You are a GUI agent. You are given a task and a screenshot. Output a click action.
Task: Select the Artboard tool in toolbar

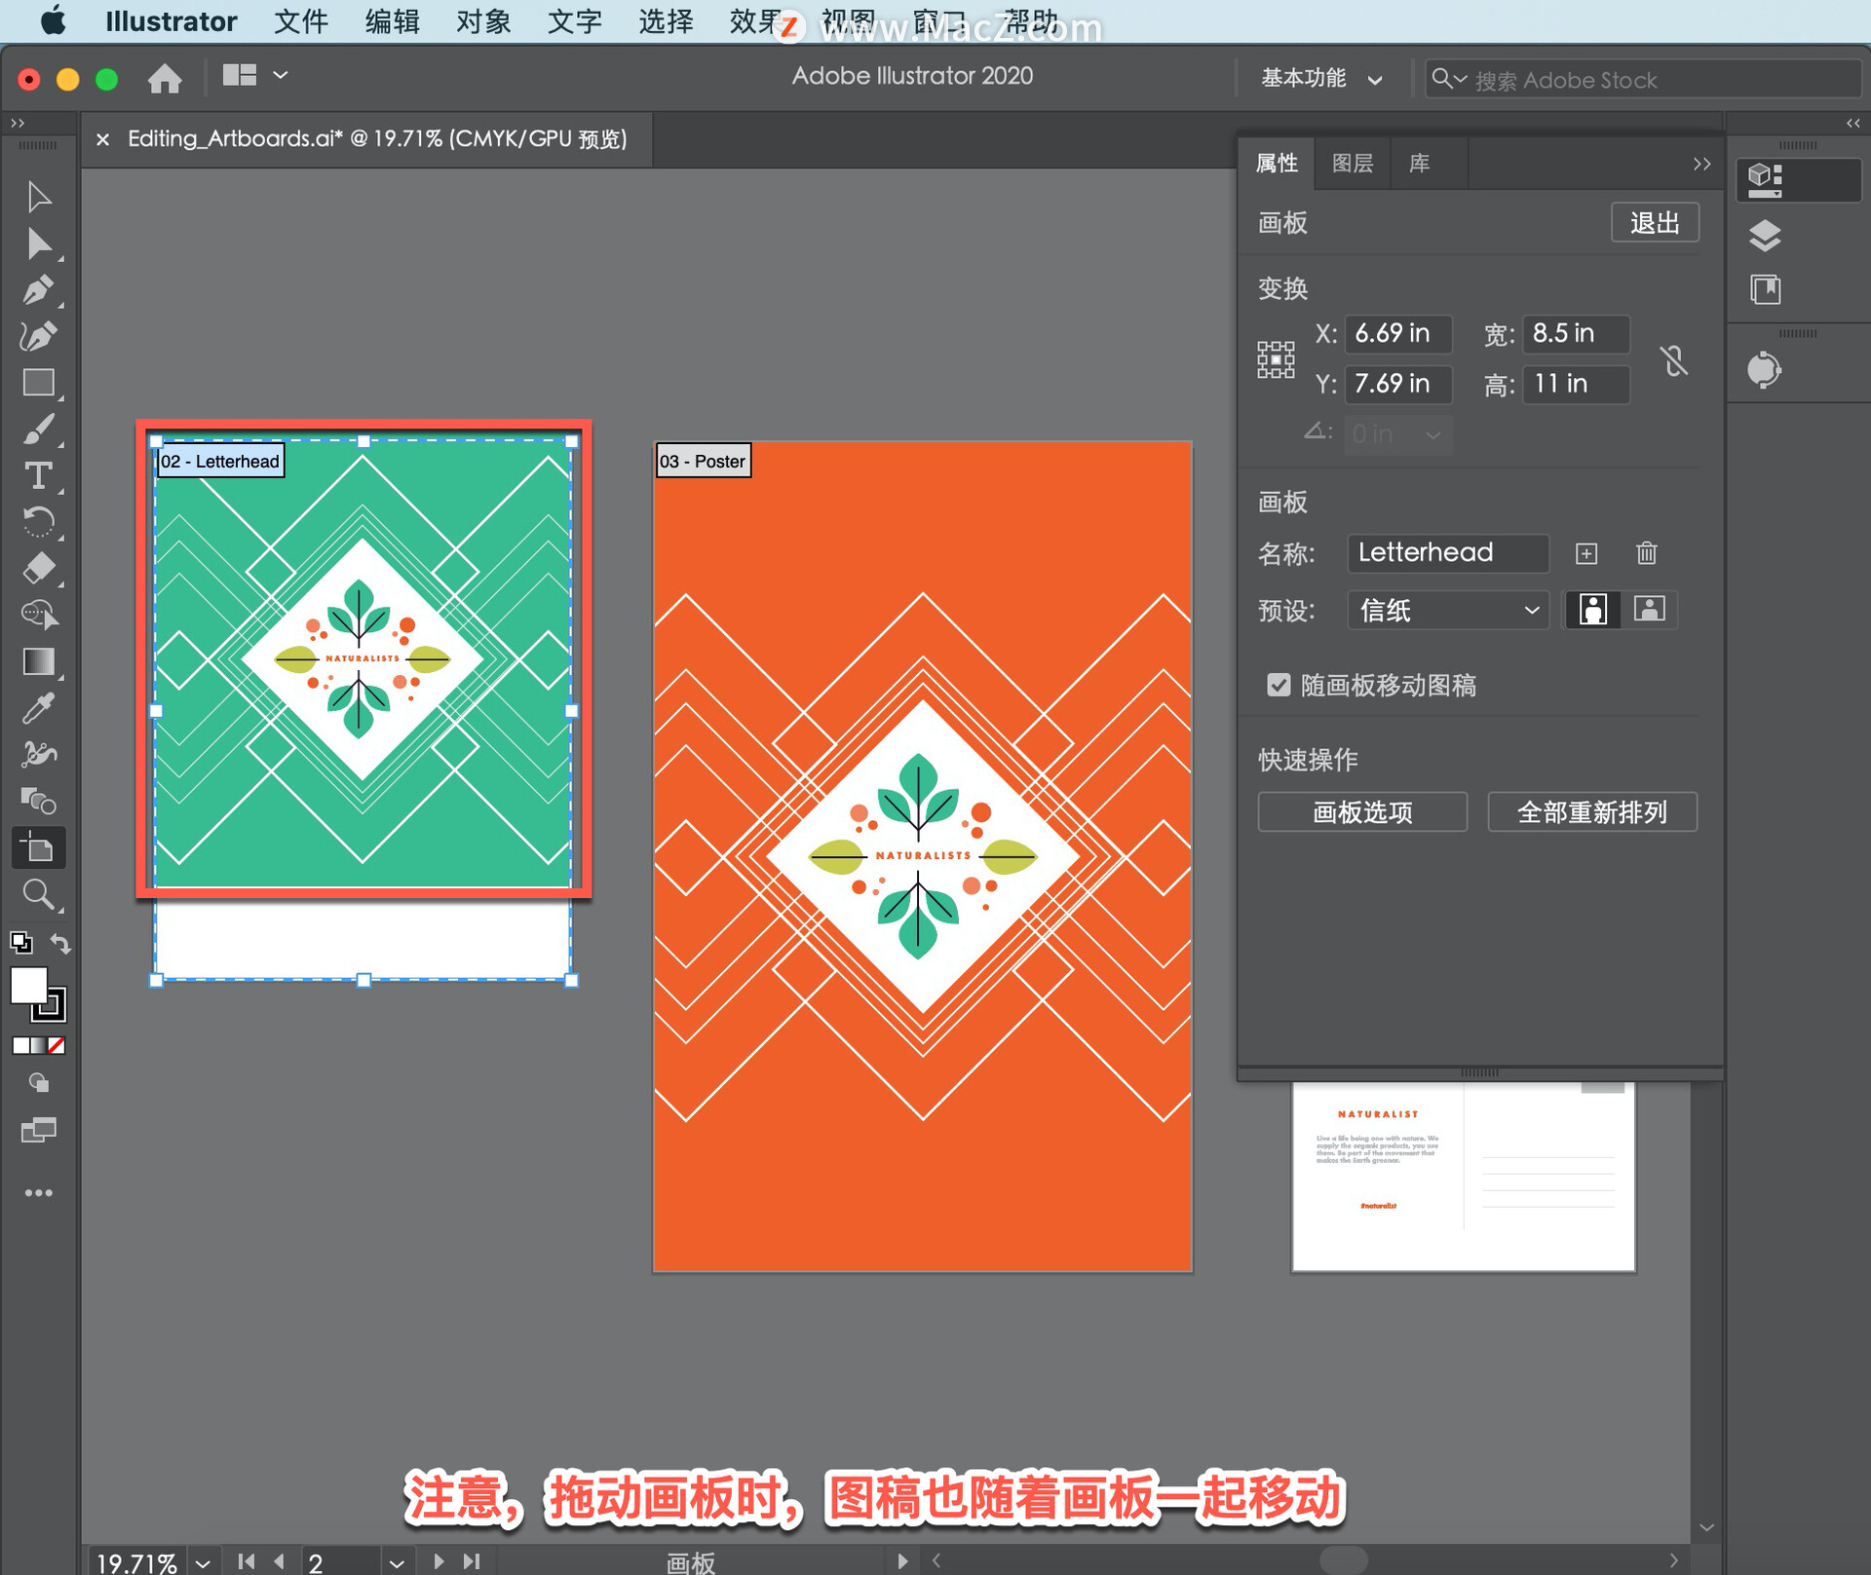(x=39, y=848)
